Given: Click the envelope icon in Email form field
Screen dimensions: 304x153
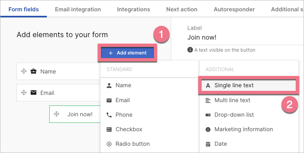Looking at the screenshot, I should [x=34, y=93].
